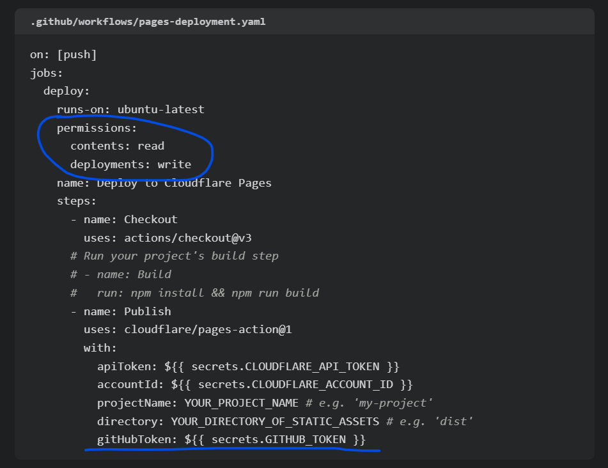608x468 pixels.
Task: Select deployments: write permission line
Action: coord(130,164)
